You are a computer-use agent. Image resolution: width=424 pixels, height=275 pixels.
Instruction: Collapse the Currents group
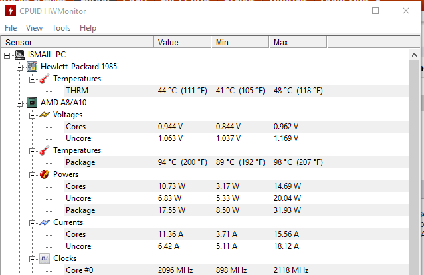[32, 223]
